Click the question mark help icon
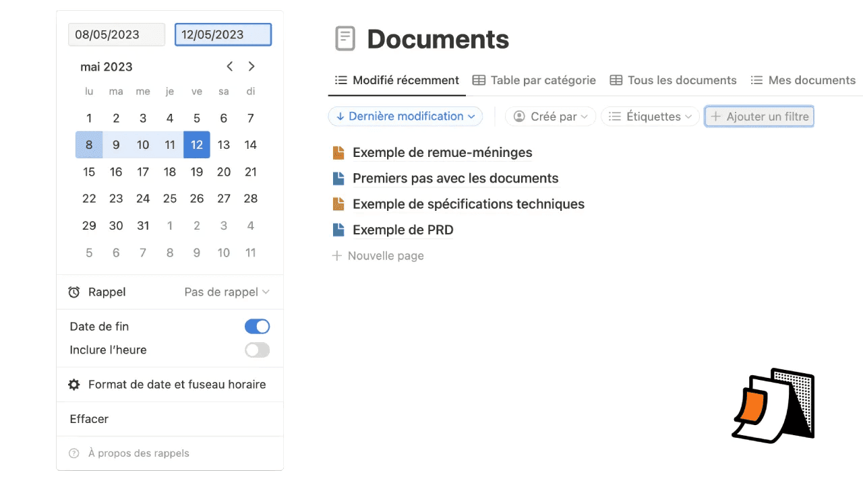Image resolution: width=863 pixels, height=485 pixels. (74, 453)
